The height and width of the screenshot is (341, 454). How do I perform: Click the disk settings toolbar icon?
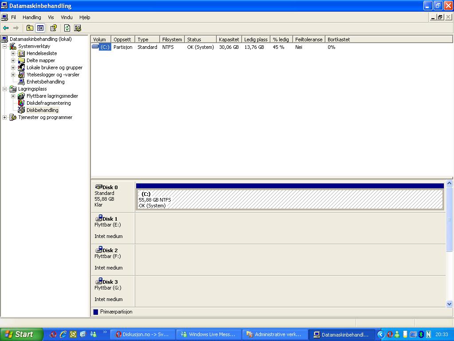78,28
